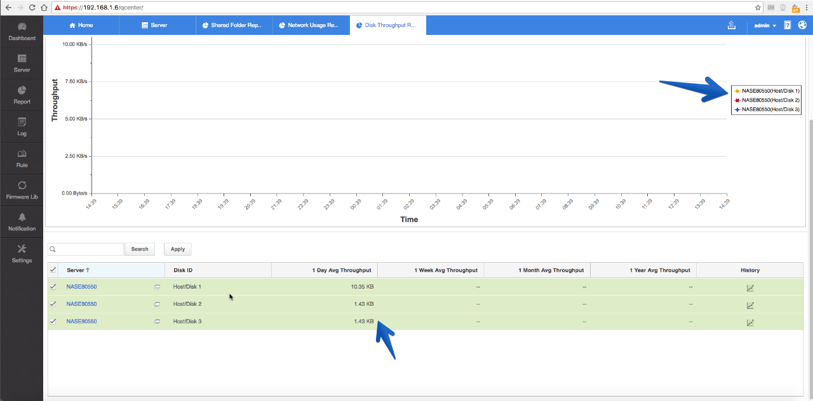The width and height of the screenshot is (813, 401).
Task: Open Settings in the sidebar
Action: pos(22,254)
